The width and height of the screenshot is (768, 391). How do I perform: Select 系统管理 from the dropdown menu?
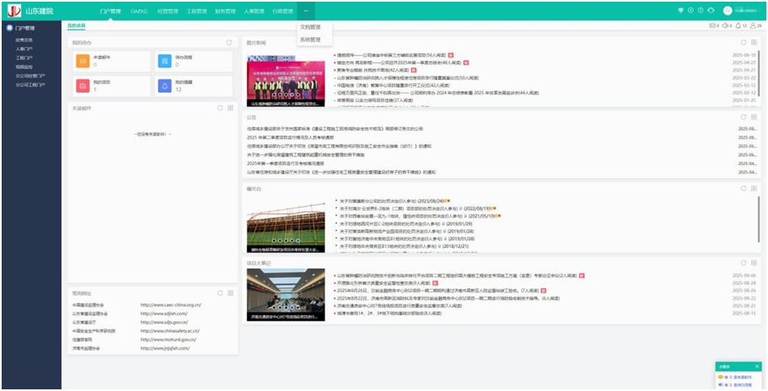[x=310, y=39]
